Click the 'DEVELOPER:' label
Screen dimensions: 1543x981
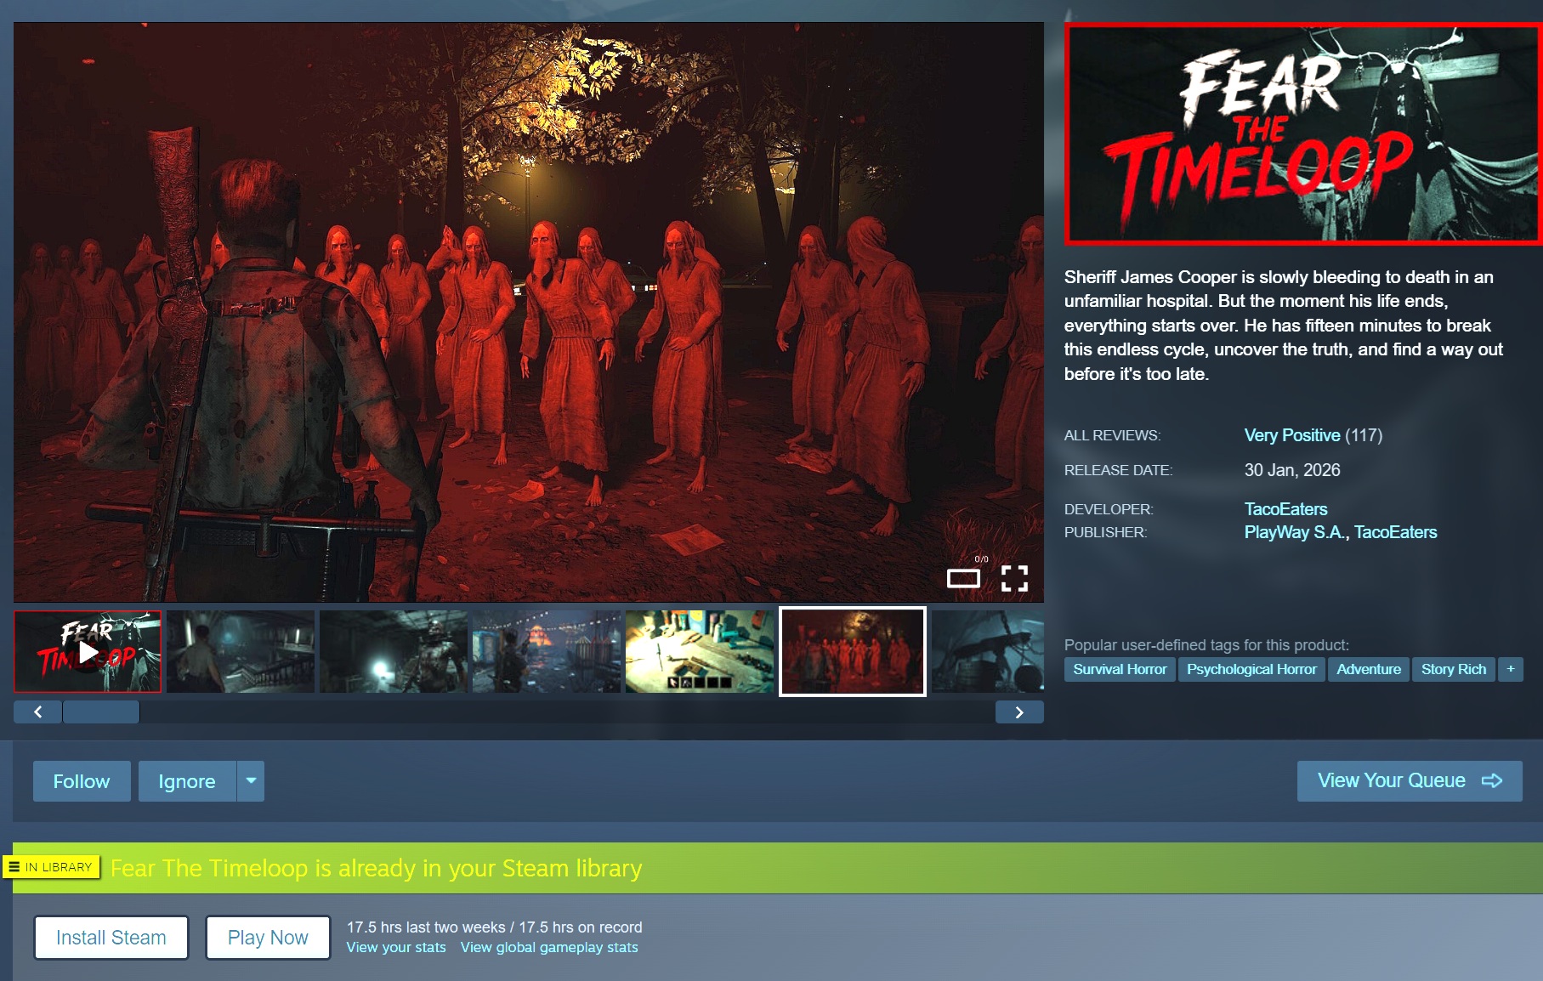1109,509
